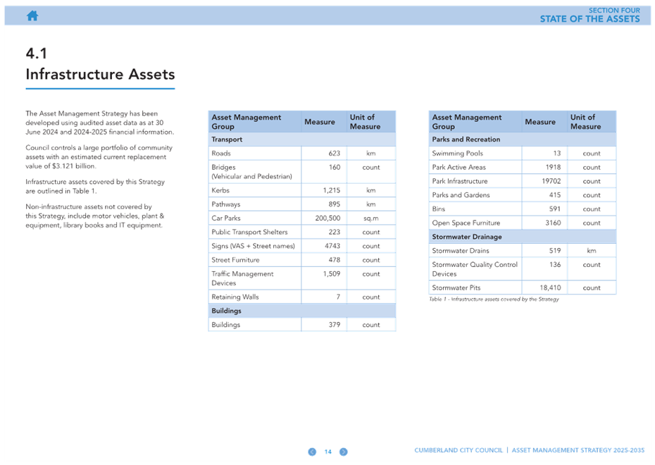Viewport: 655px width, 465px height.
Task: Click the Retaining Walls value 7
Action: click(x=338, y=297)
